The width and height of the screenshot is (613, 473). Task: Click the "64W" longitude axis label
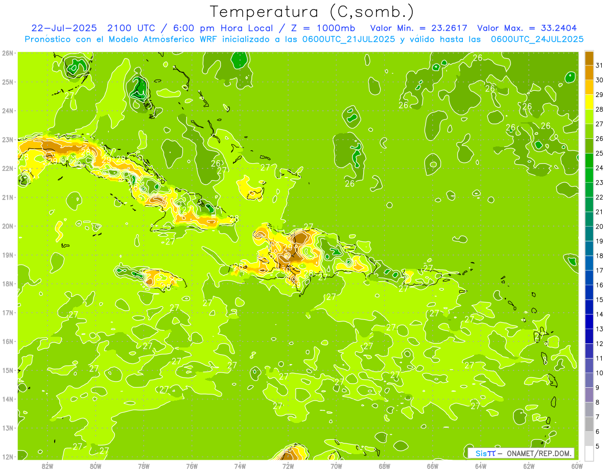click(x=481, y=466)
